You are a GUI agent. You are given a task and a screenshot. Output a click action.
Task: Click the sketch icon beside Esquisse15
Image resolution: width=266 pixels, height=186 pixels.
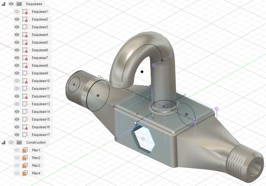tap(25, 119)
